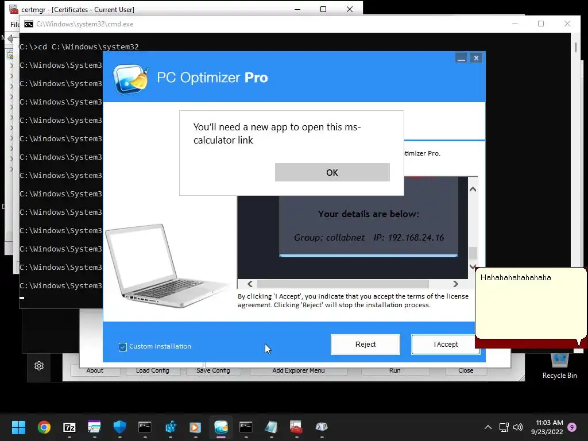588x441 pixels.
Task: Click the license vertical scrollbar thumb
Action: point(473,253)
